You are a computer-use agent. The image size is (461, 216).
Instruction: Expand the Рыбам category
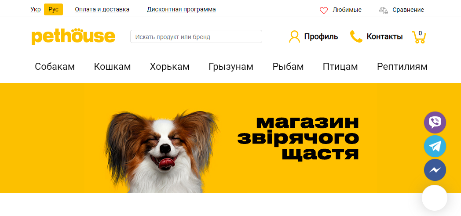(x=288, y=67)
